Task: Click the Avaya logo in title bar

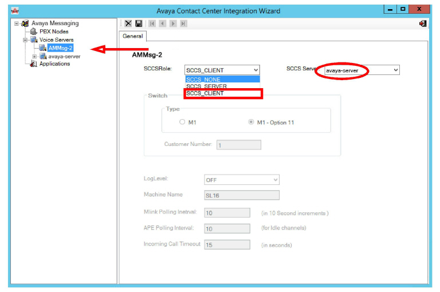Action: (15, 11)
